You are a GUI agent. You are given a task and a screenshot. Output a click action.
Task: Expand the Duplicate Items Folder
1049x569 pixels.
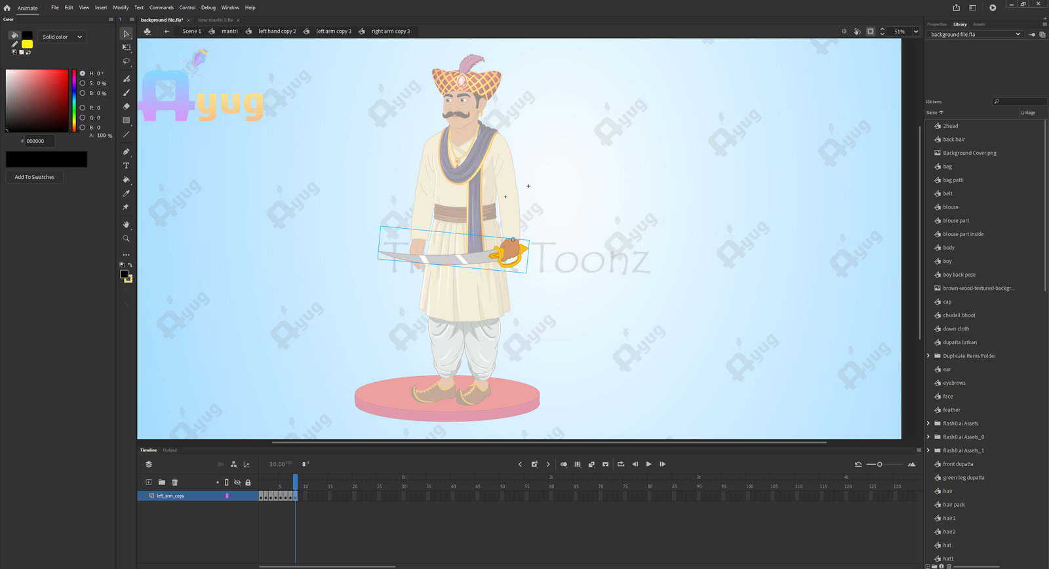[x=928, y=356]
